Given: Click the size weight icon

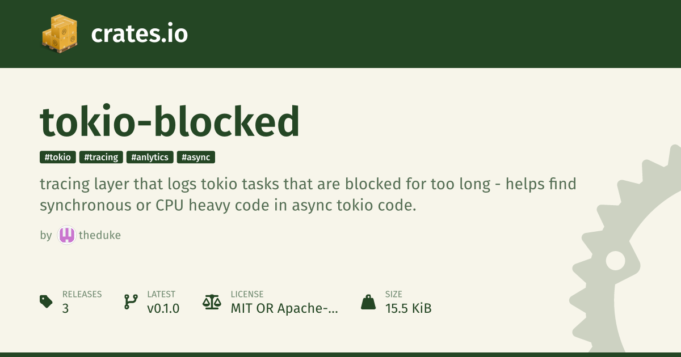Looking at the screenshot, I should pos(368,301).
